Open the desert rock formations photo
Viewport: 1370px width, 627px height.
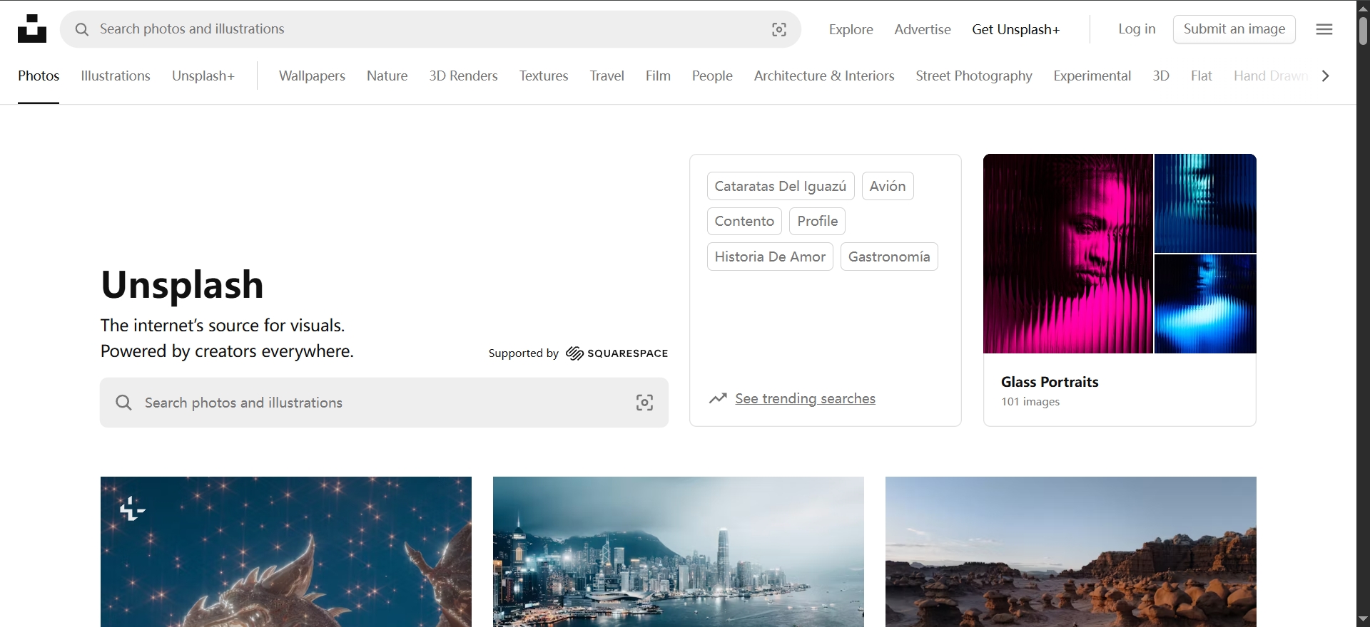(x=1071, y=551)
